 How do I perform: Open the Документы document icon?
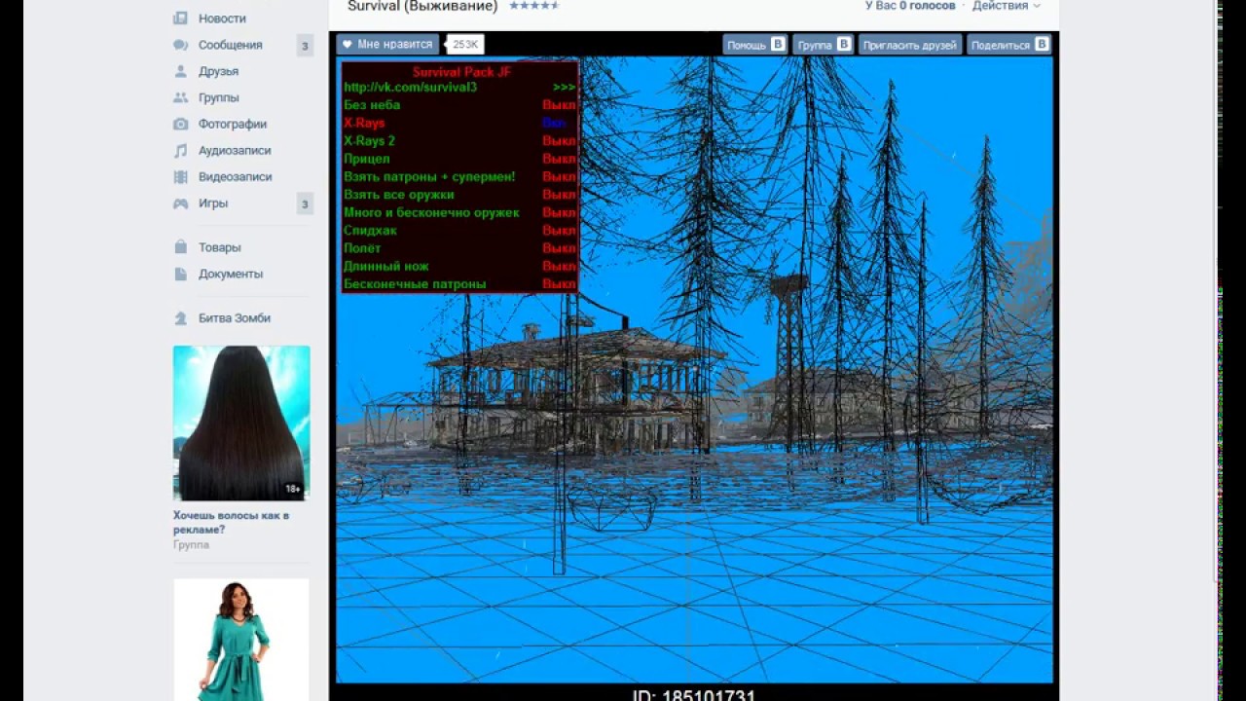click(x=180, y=274)
